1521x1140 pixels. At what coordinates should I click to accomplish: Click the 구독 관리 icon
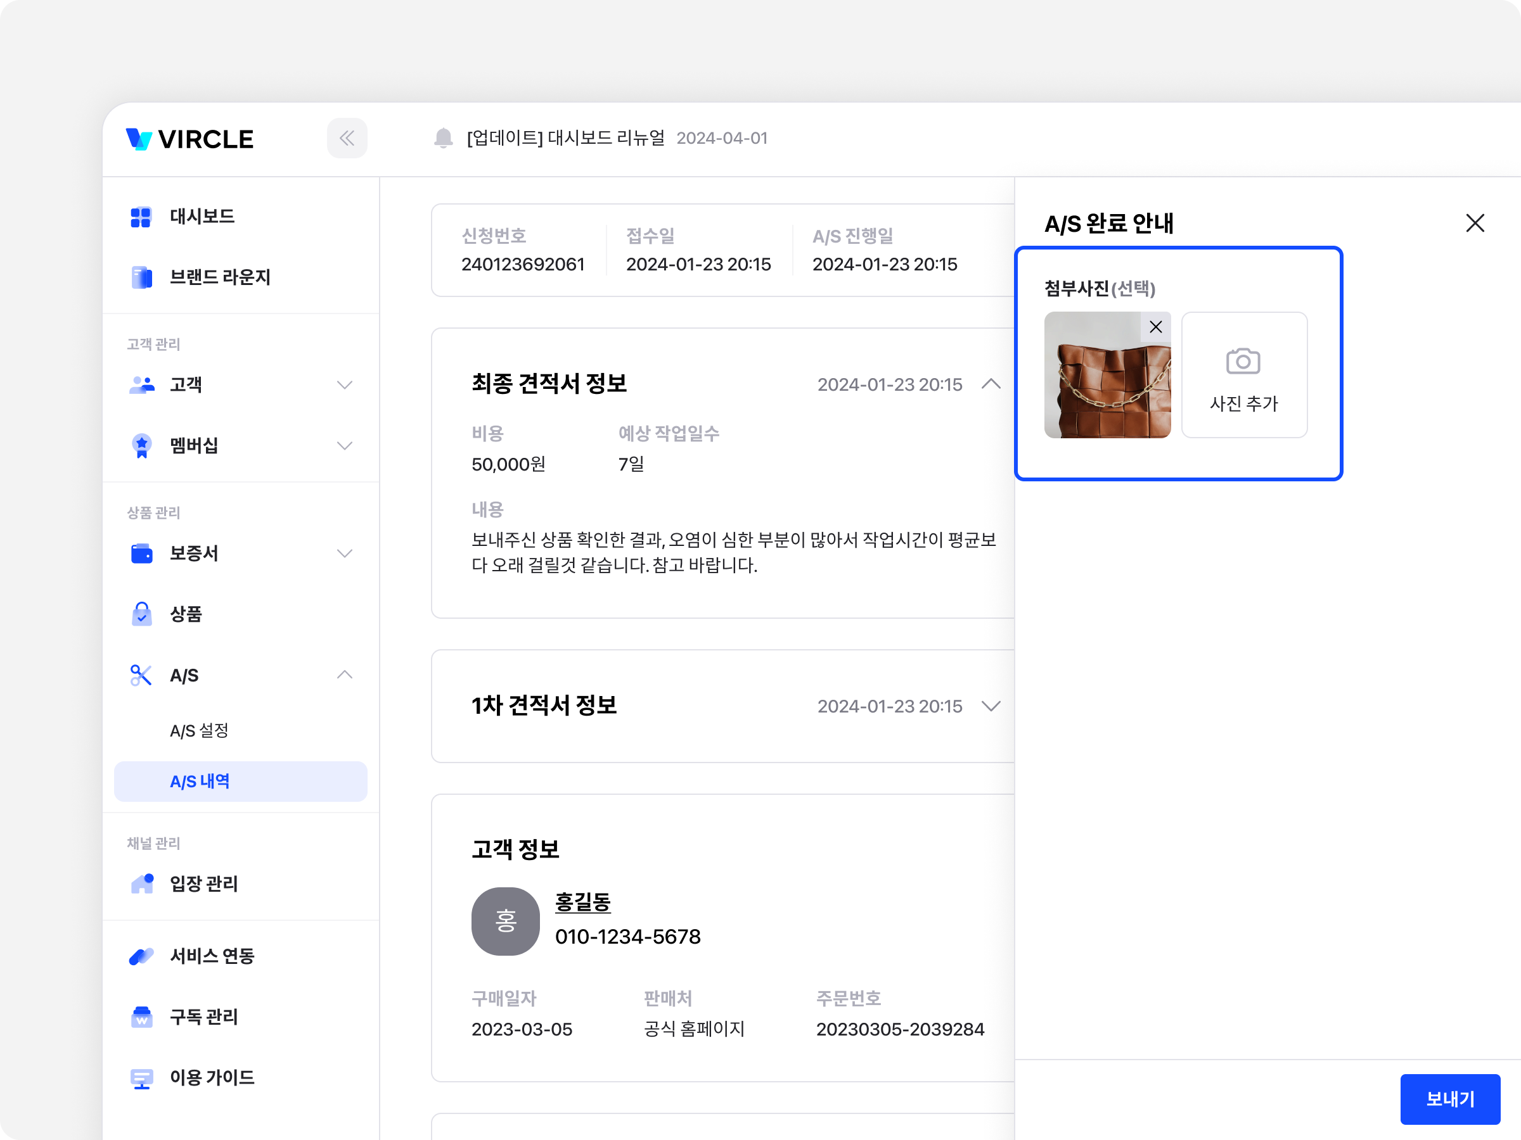click(141, 1017)
